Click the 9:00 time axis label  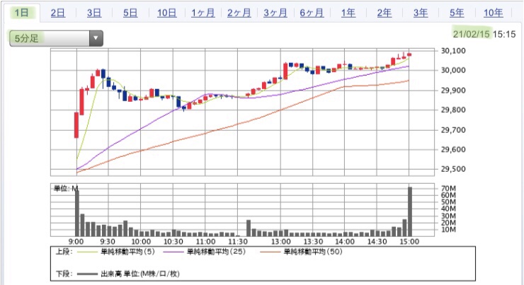(76, 242)
